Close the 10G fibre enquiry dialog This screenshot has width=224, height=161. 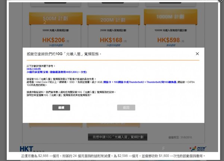point(197,54)
